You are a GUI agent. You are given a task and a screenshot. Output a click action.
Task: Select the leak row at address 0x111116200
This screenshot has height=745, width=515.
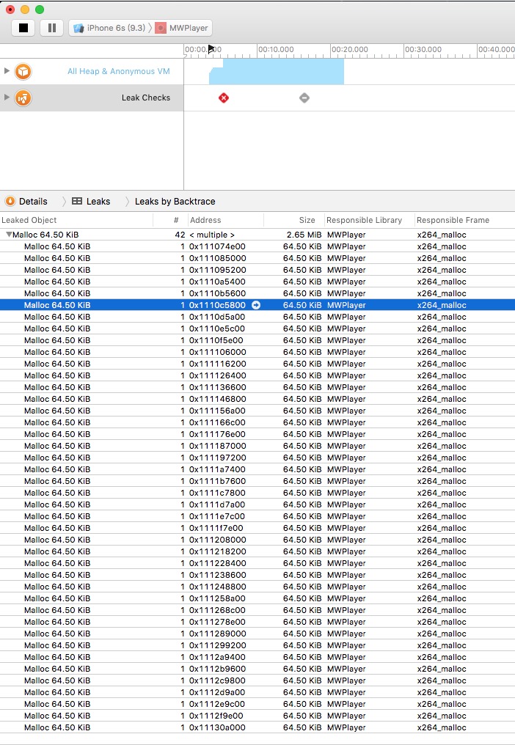coord(257,364)
